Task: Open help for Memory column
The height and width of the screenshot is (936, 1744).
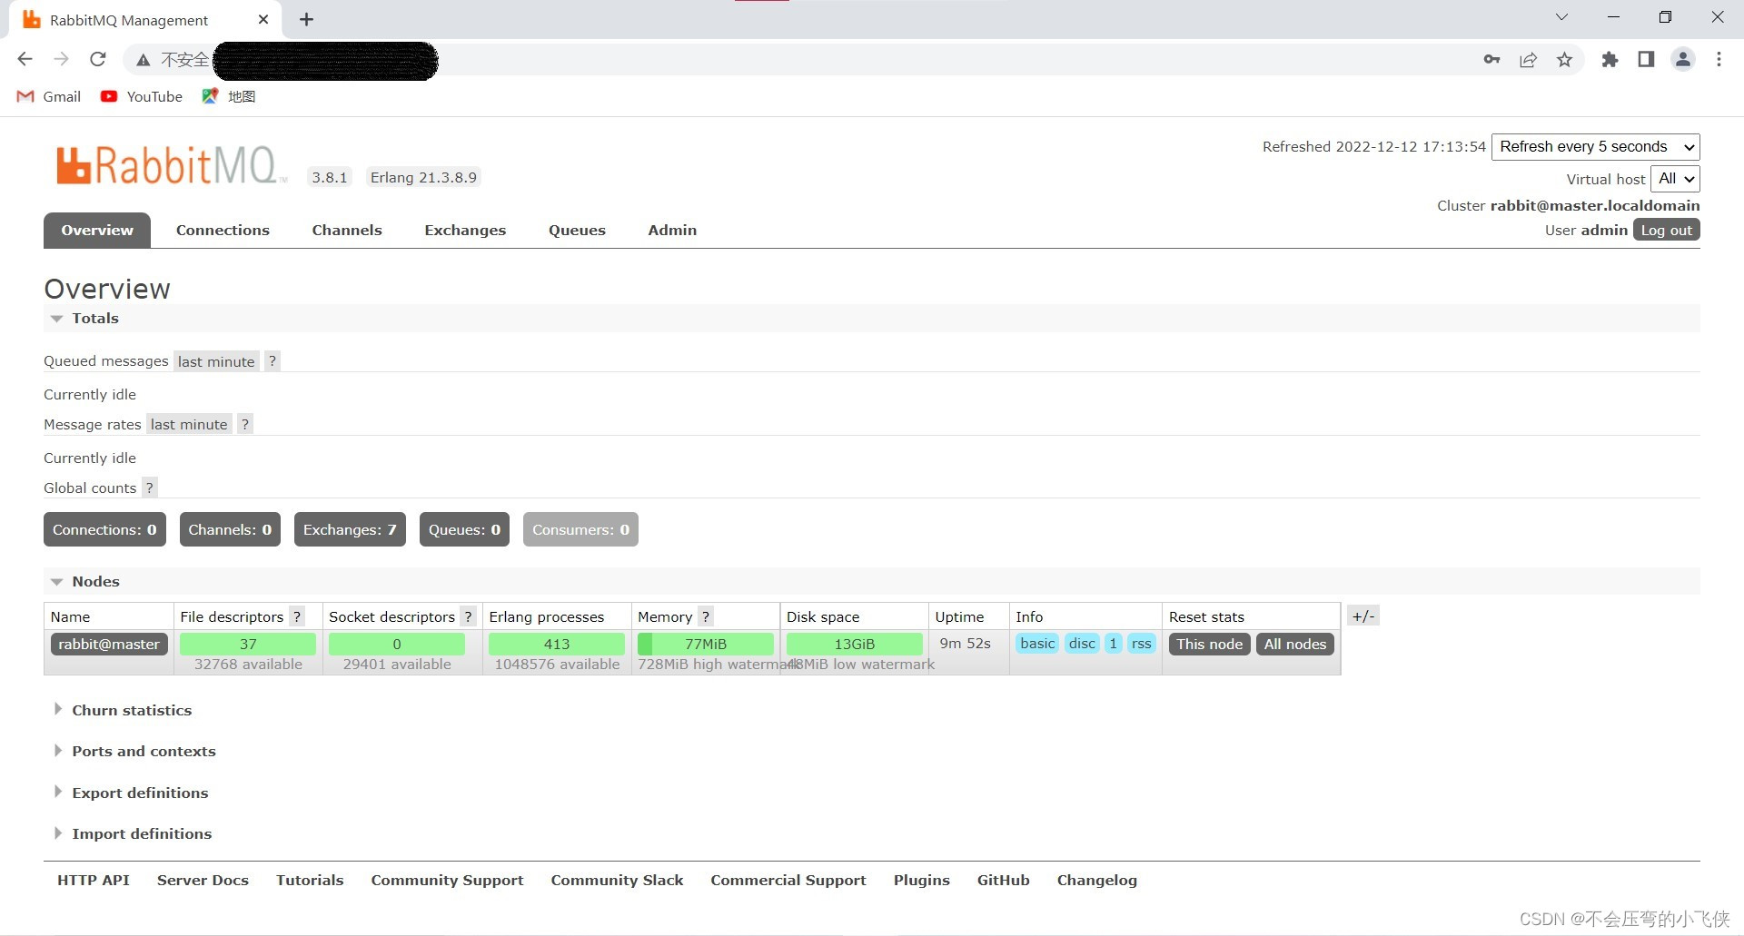Action: [706, 616]
